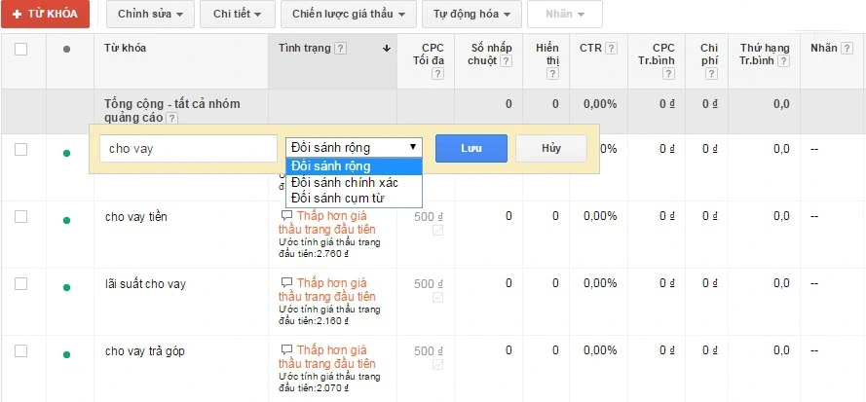Expand Chiến lược giá thầu dropdown
The width and height of the screenshot is (866, 402).
[x=350, y=14]
